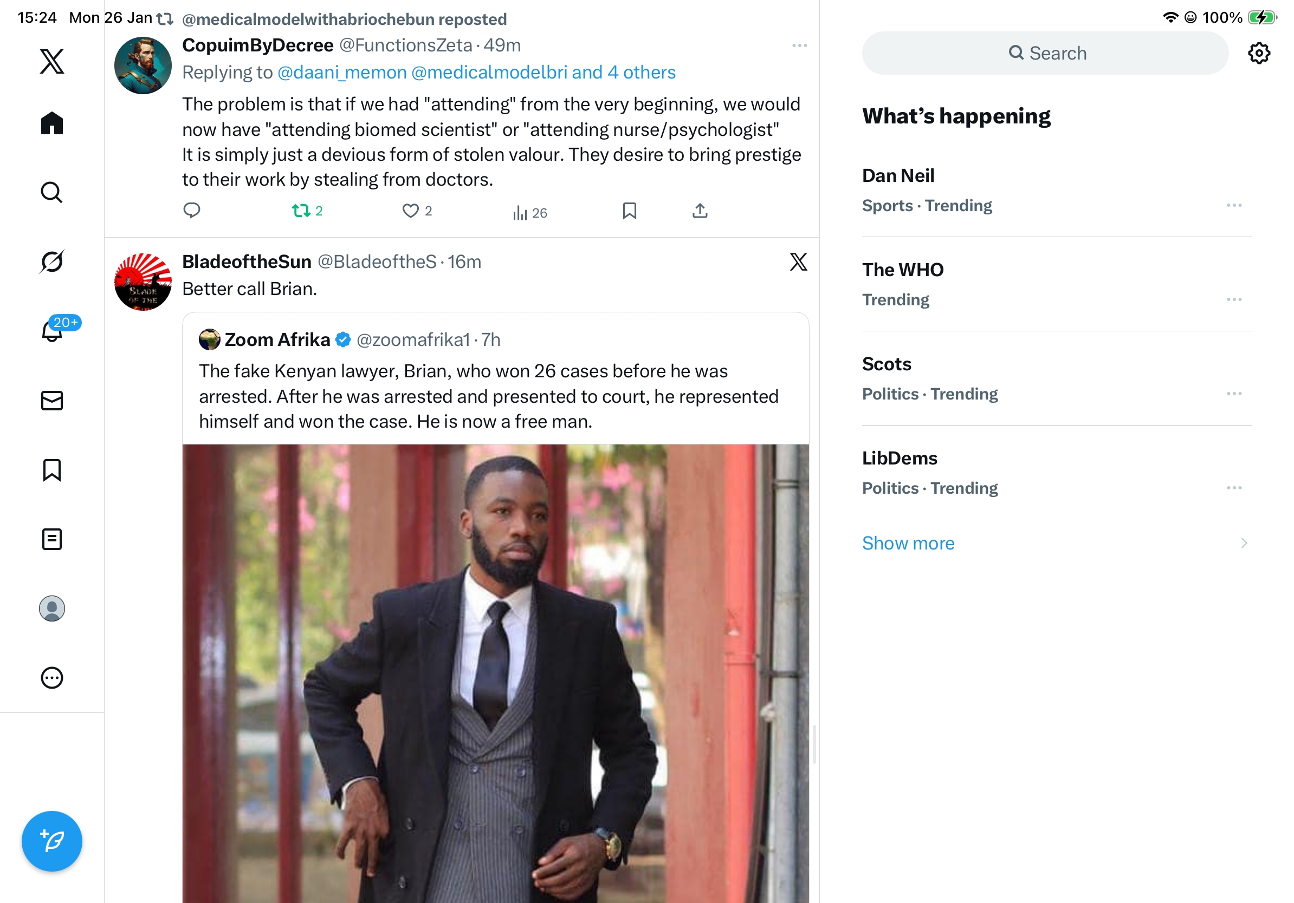Expand Show more trends
1294x903 pixels.
[x=908, y=544]
